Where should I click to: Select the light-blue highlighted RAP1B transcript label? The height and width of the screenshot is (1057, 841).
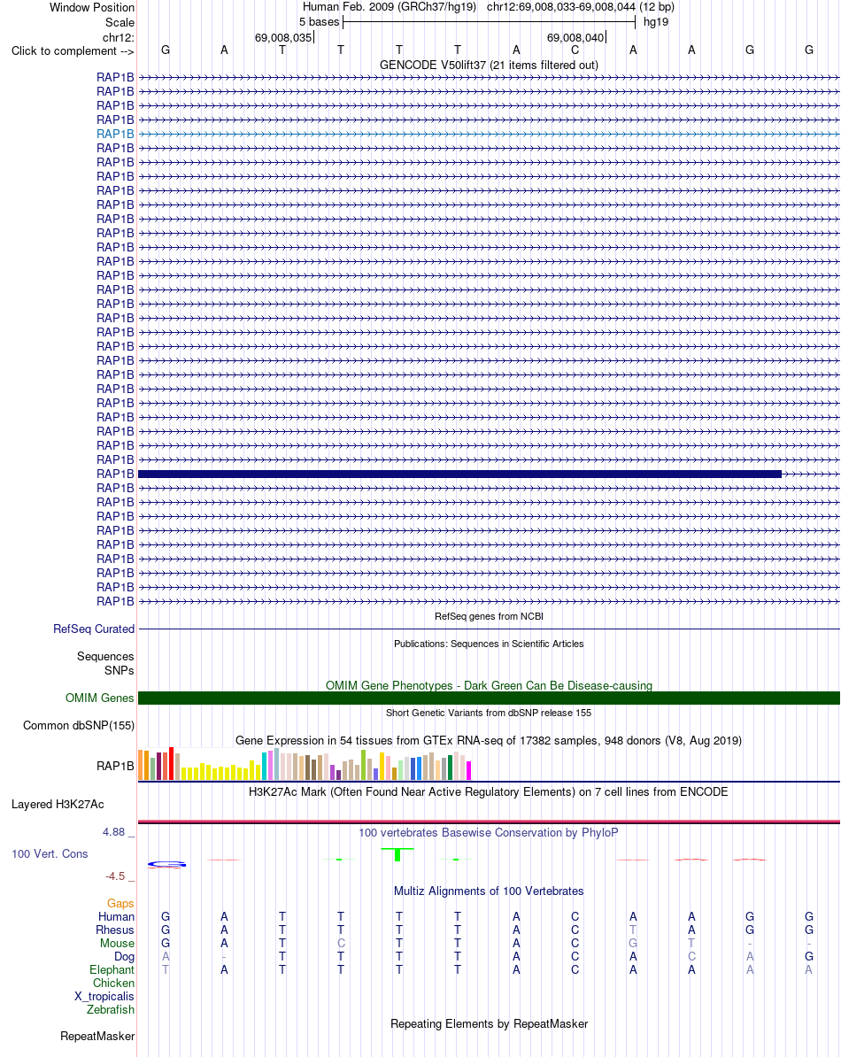pos(115,135)
